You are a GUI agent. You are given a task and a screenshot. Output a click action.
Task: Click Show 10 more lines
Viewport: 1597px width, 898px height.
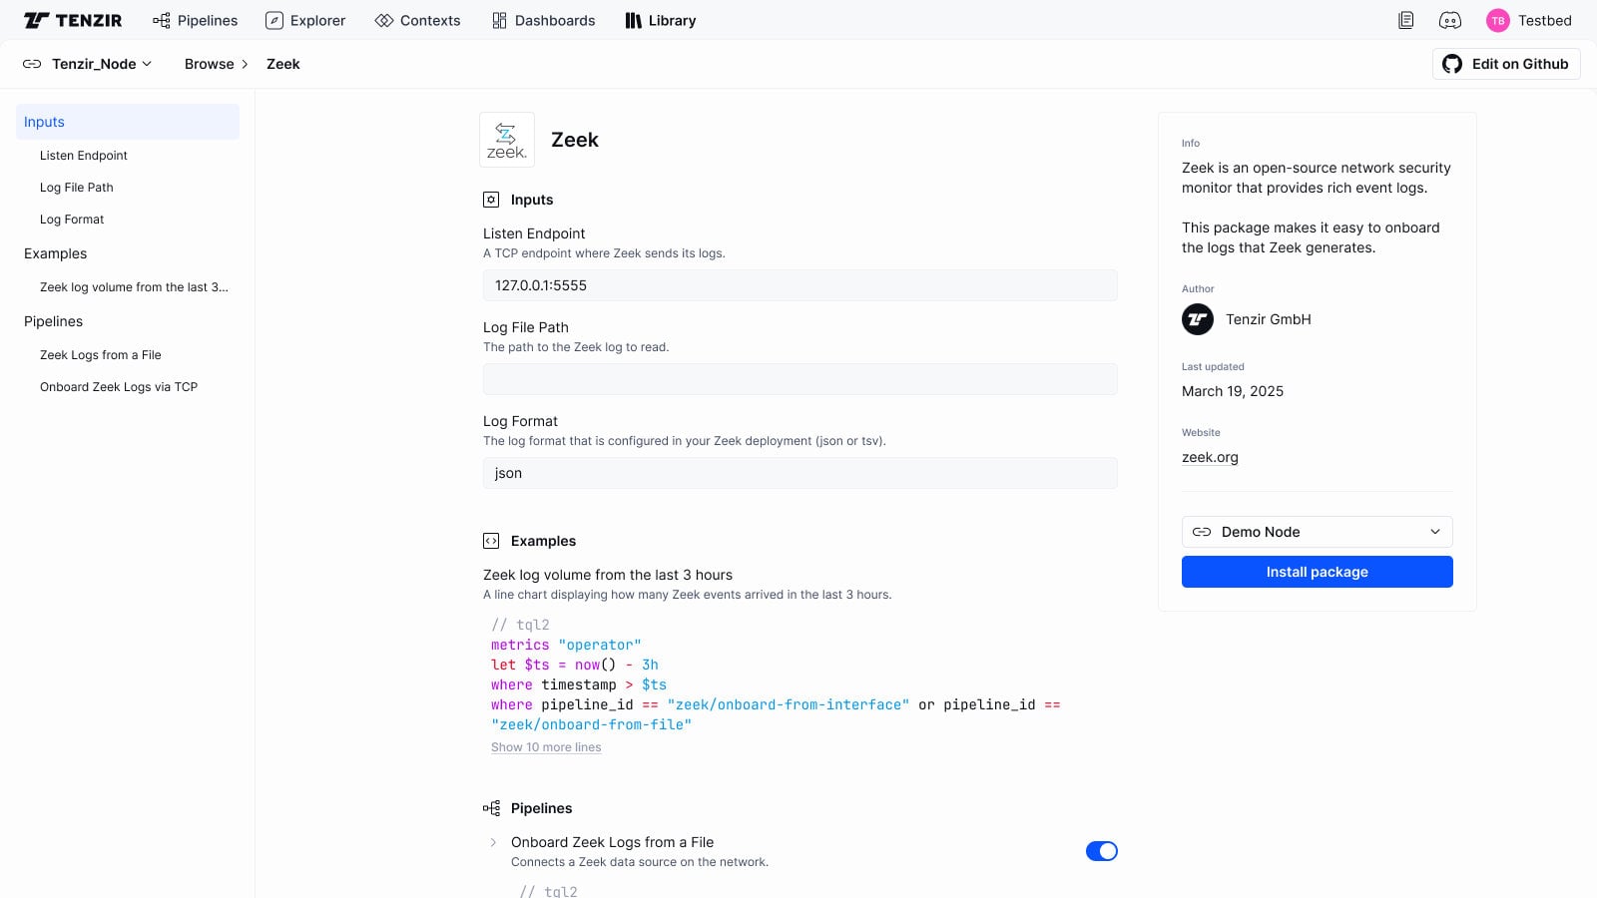546,747
